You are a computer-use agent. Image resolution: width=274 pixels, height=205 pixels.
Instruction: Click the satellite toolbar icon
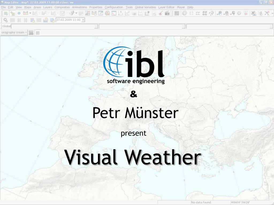point(254,13)
